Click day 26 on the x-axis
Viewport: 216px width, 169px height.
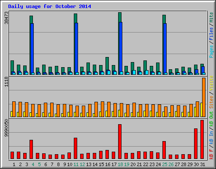pos(171,164)
